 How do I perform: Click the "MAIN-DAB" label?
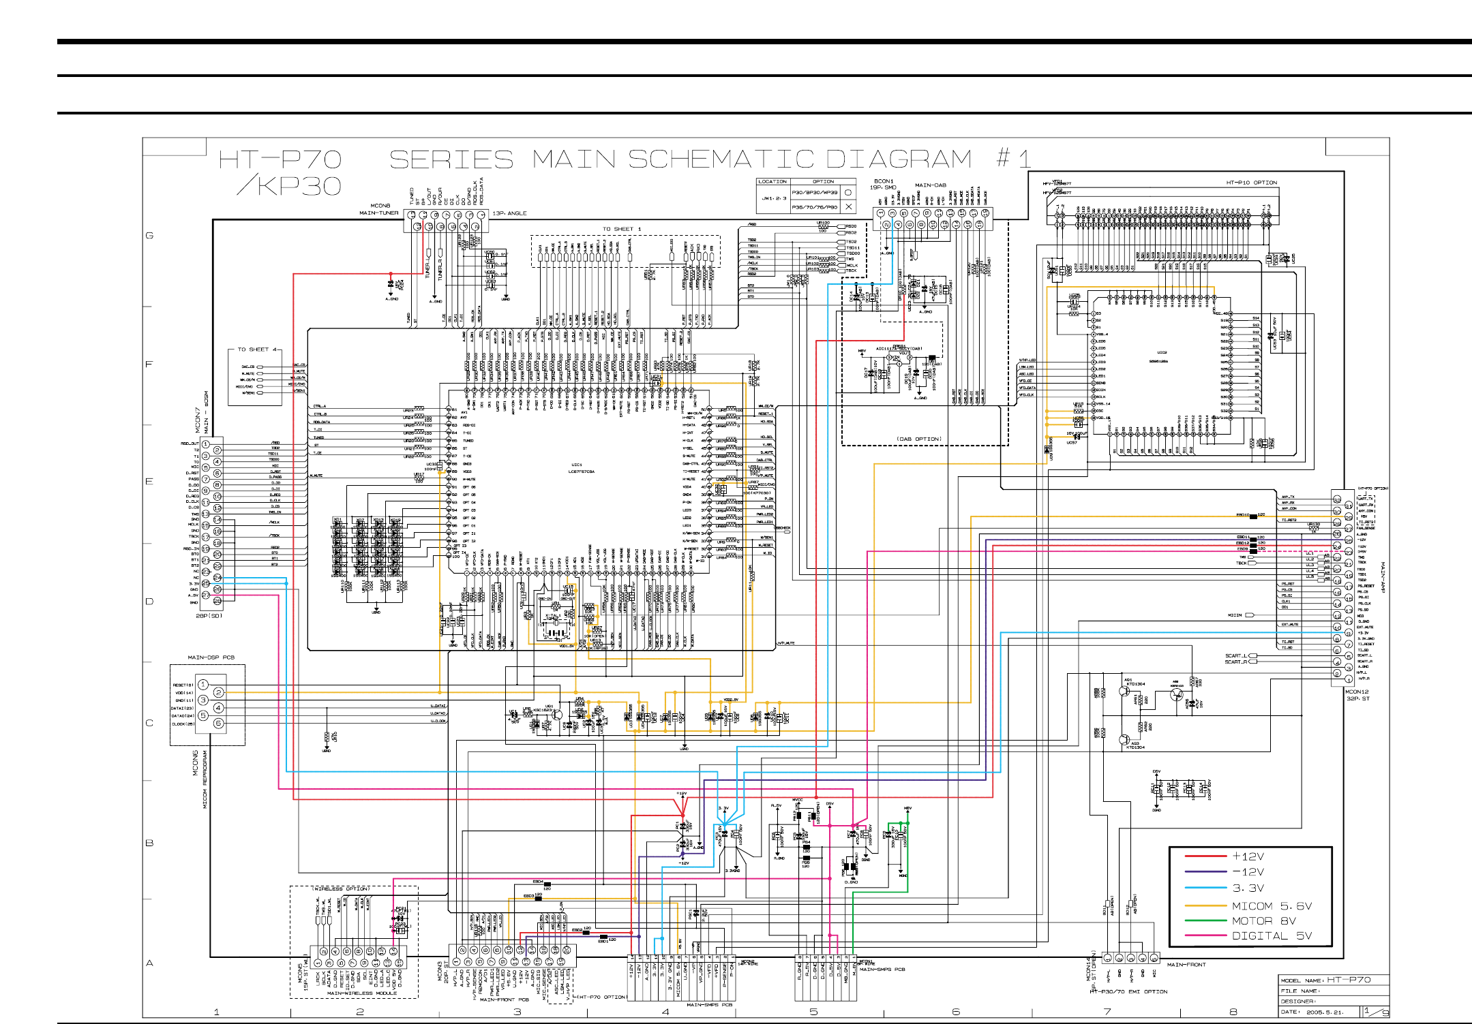(x=931, y=185)
